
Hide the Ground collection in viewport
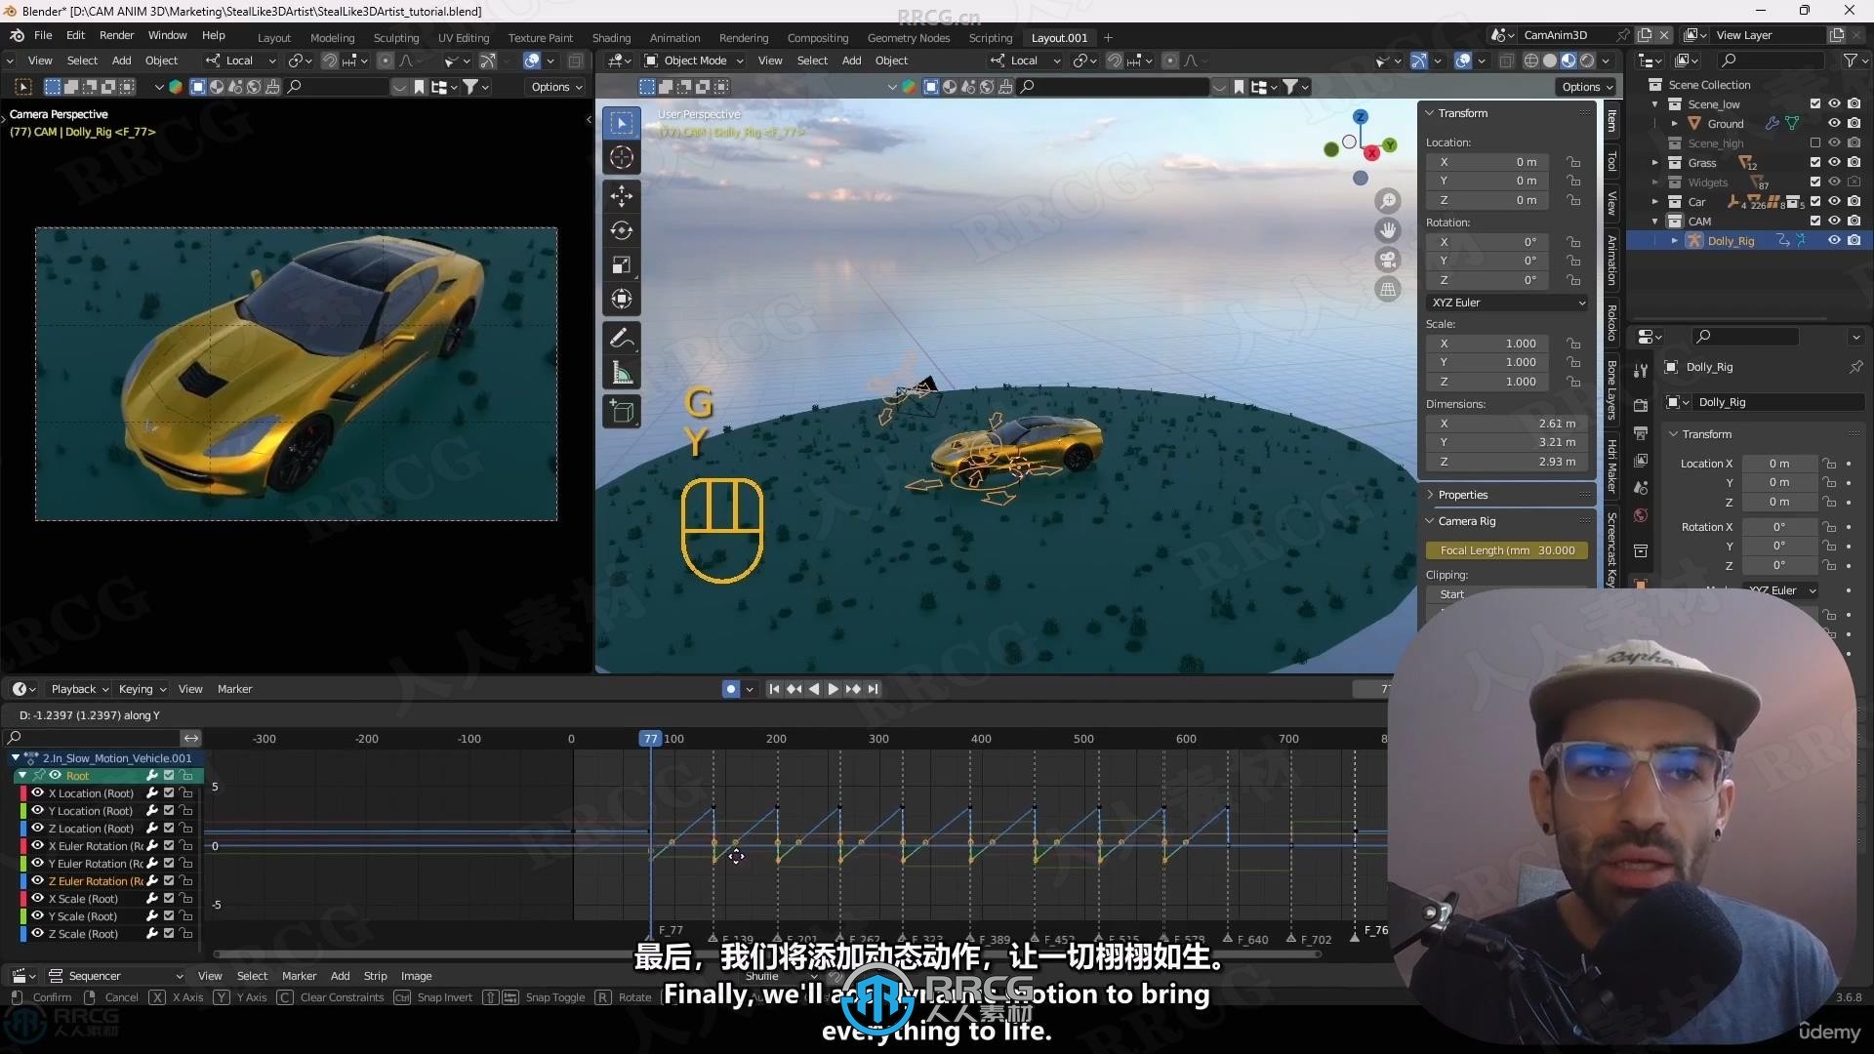click(x=1834, y=124)
